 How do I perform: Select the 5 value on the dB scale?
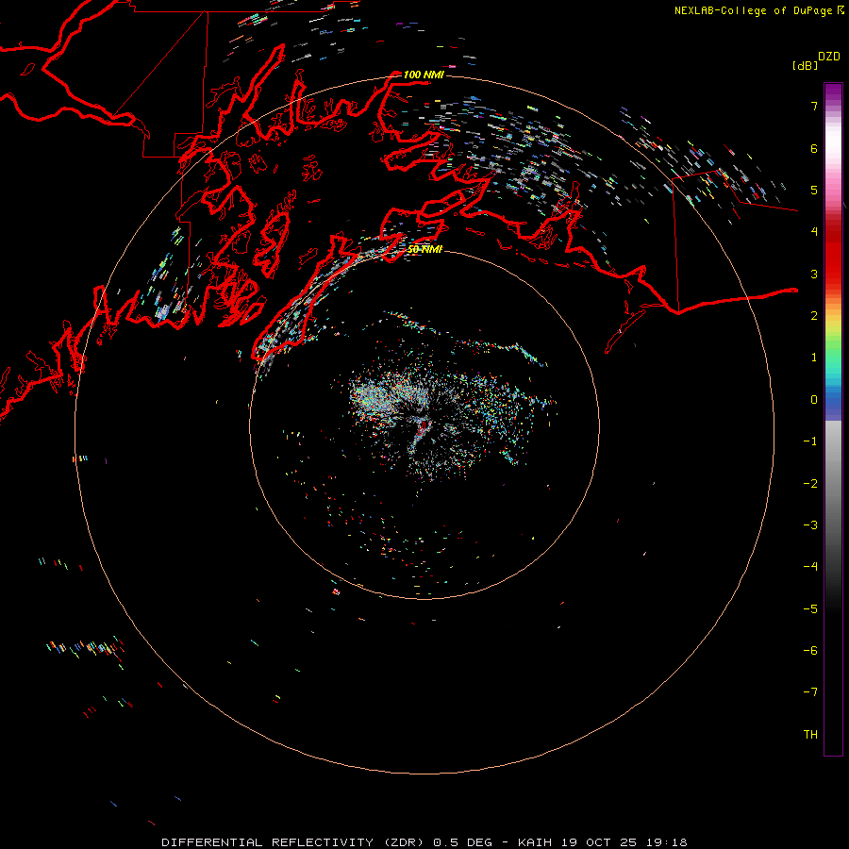tap(814, 190)
